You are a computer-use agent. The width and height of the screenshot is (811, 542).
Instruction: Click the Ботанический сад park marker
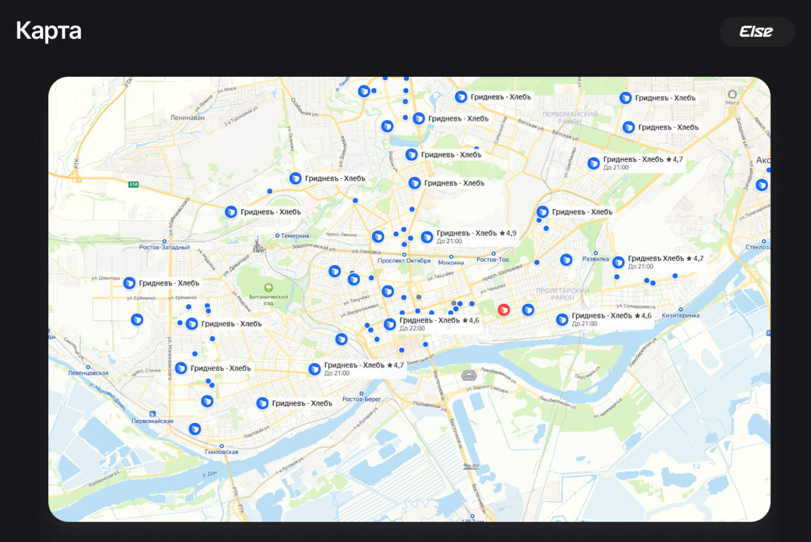coord(268,288)
